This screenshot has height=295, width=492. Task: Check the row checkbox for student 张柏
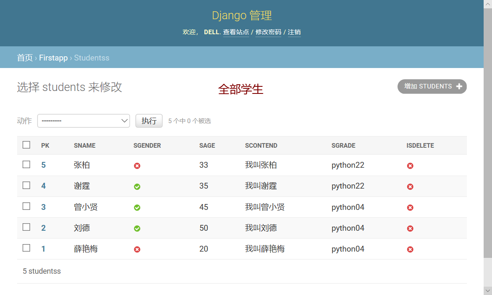[x=26, y=164]
